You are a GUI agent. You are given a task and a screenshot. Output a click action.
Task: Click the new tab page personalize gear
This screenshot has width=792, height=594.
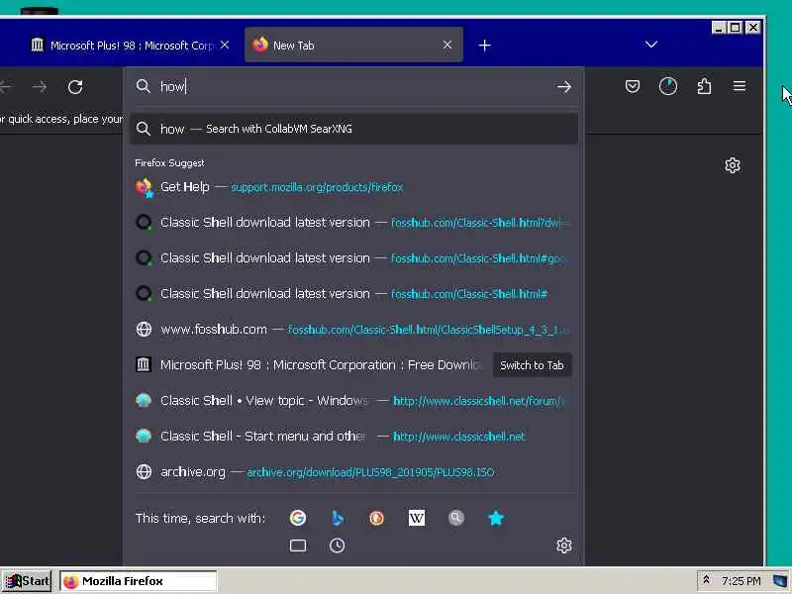732,165
